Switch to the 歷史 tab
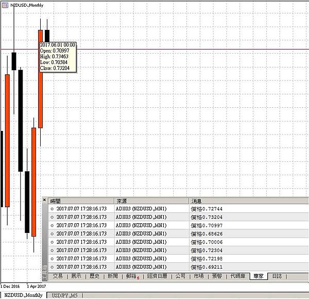The width and height of the screenshot is (309, 299). (95, 276)
